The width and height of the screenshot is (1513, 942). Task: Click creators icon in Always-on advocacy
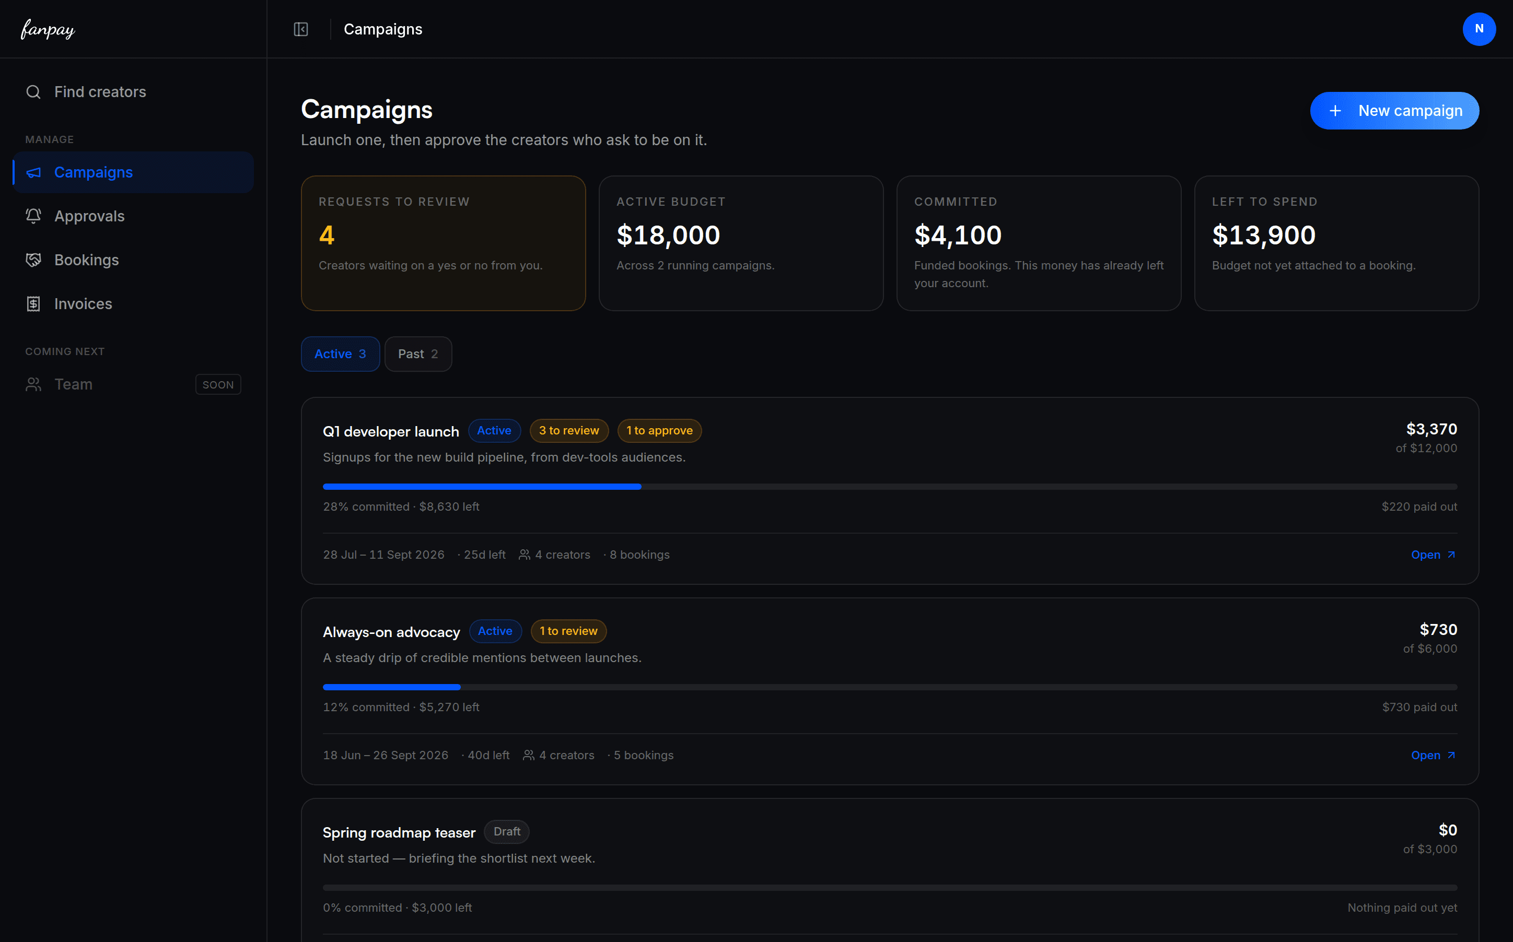528,755
